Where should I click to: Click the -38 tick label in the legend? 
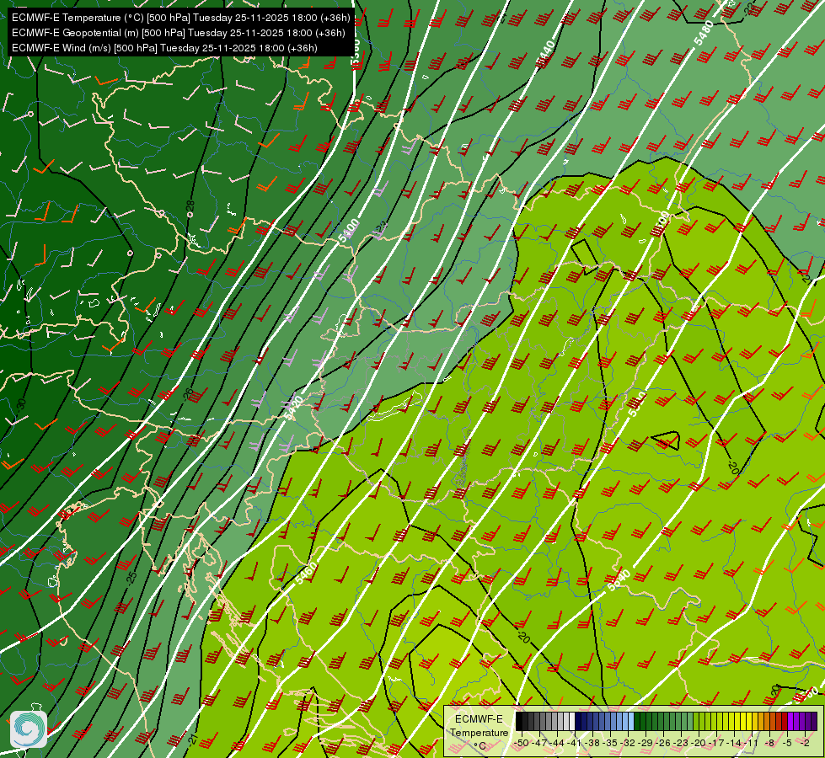click(x=592, y=743)
